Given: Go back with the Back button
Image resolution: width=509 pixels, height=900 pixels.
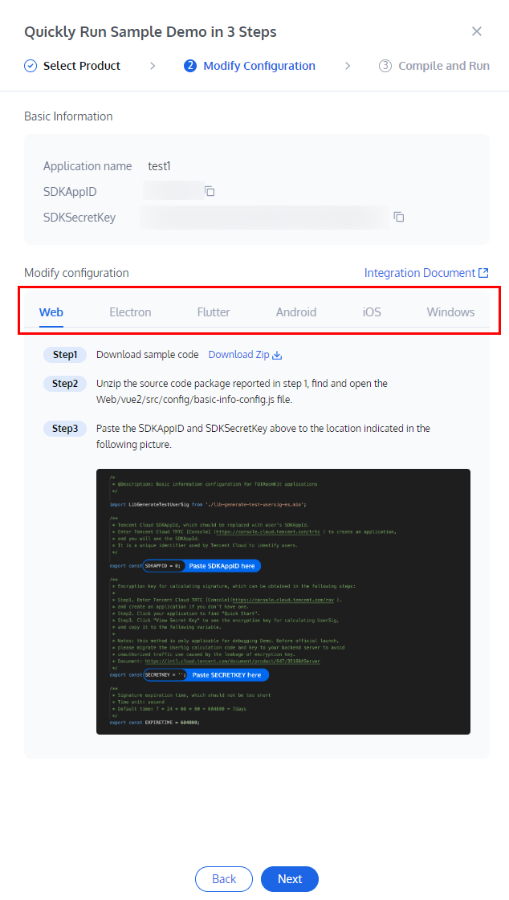Looking at the screenshot, I should (224, 879).
